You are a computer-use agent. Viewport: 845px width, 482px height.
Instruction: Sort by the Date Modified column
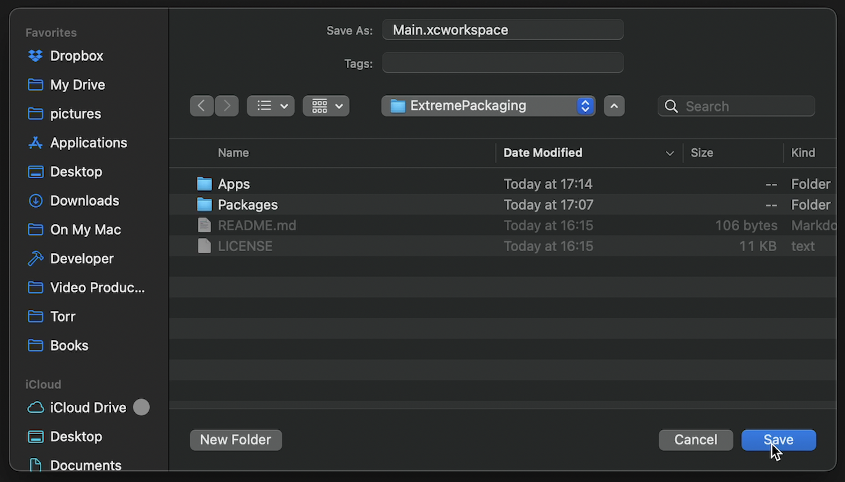point(542,153)
